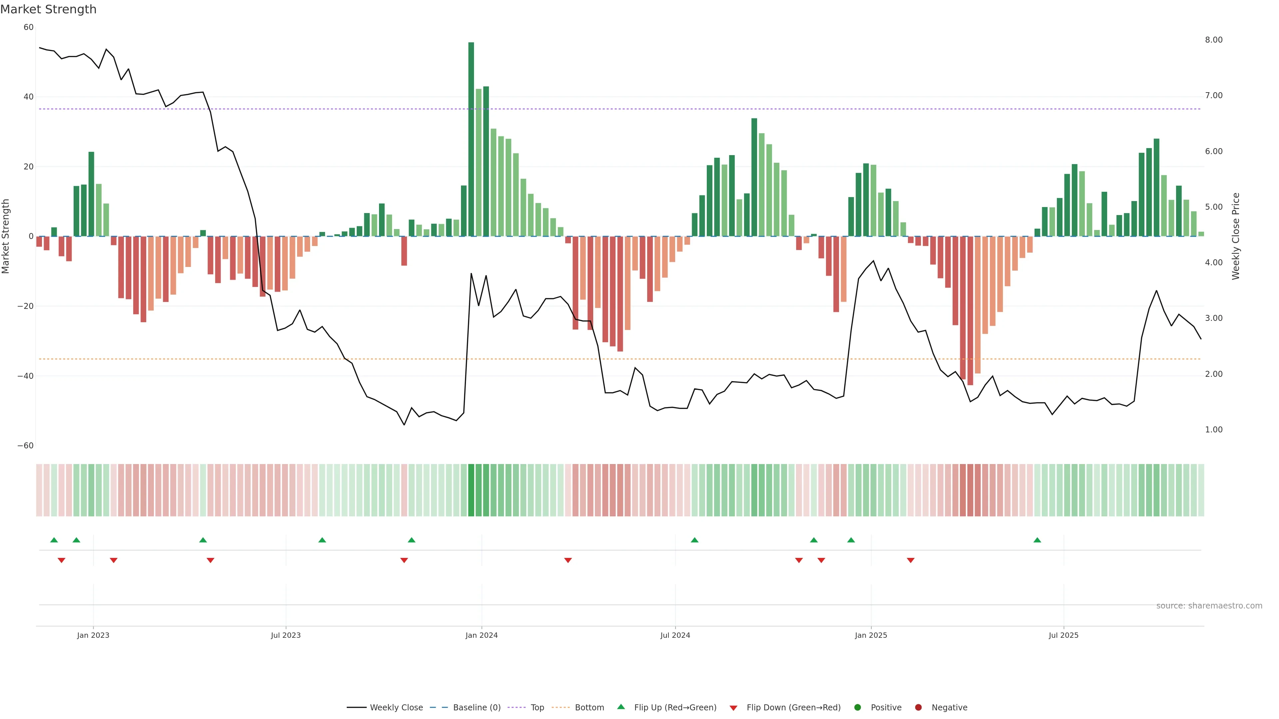The image size is (1279, 719).
Task: Click the Jul 2023 x-axis label
Action: [x=285, y=635]
